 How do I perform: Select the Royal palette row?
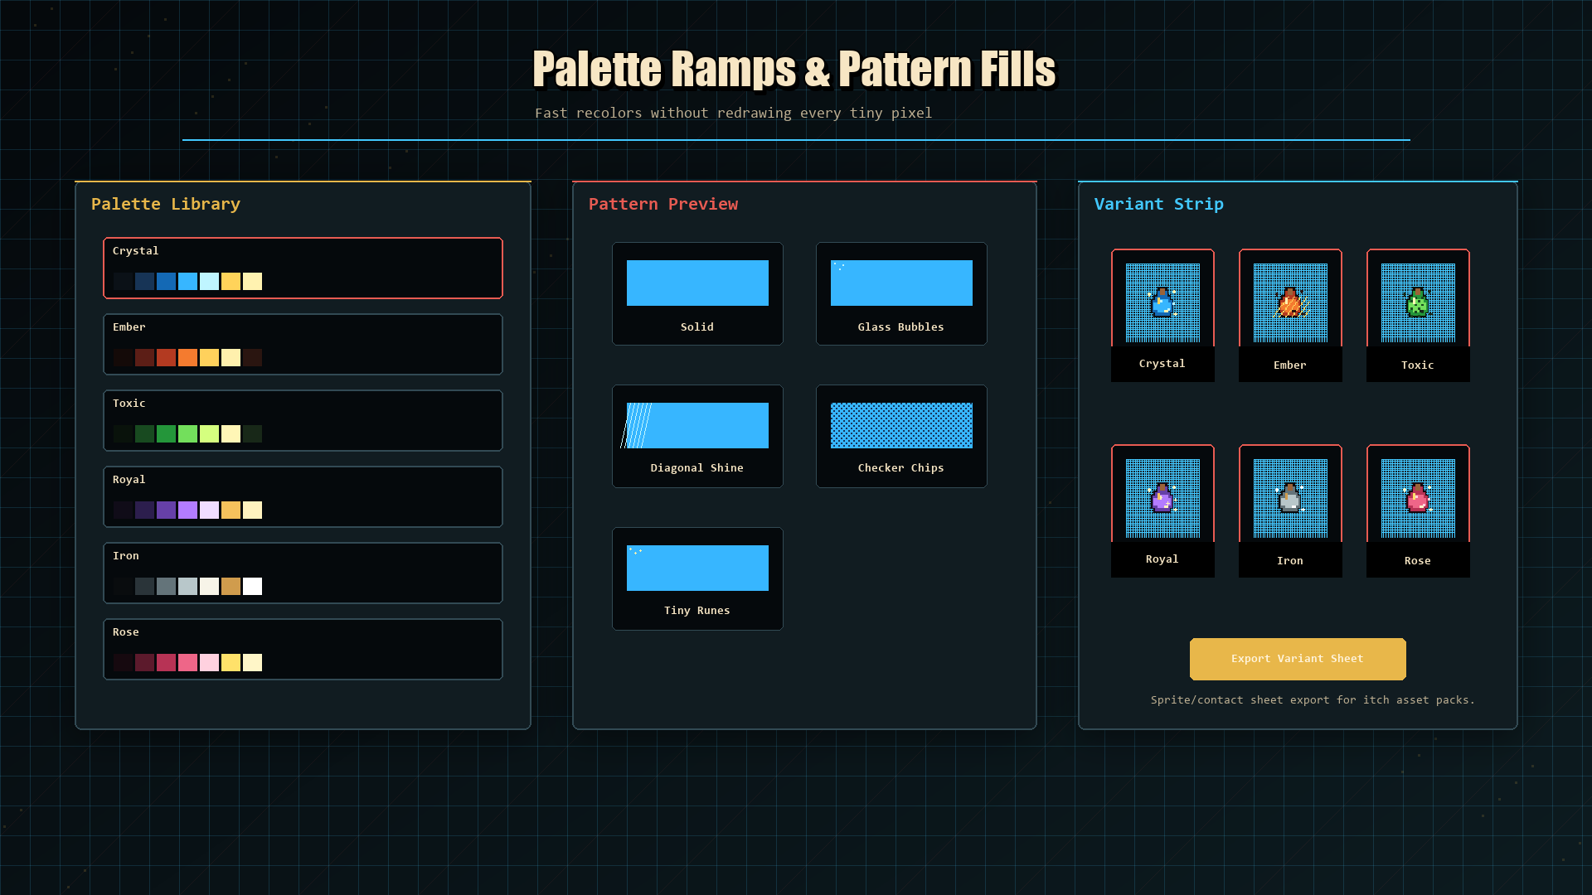303,496
